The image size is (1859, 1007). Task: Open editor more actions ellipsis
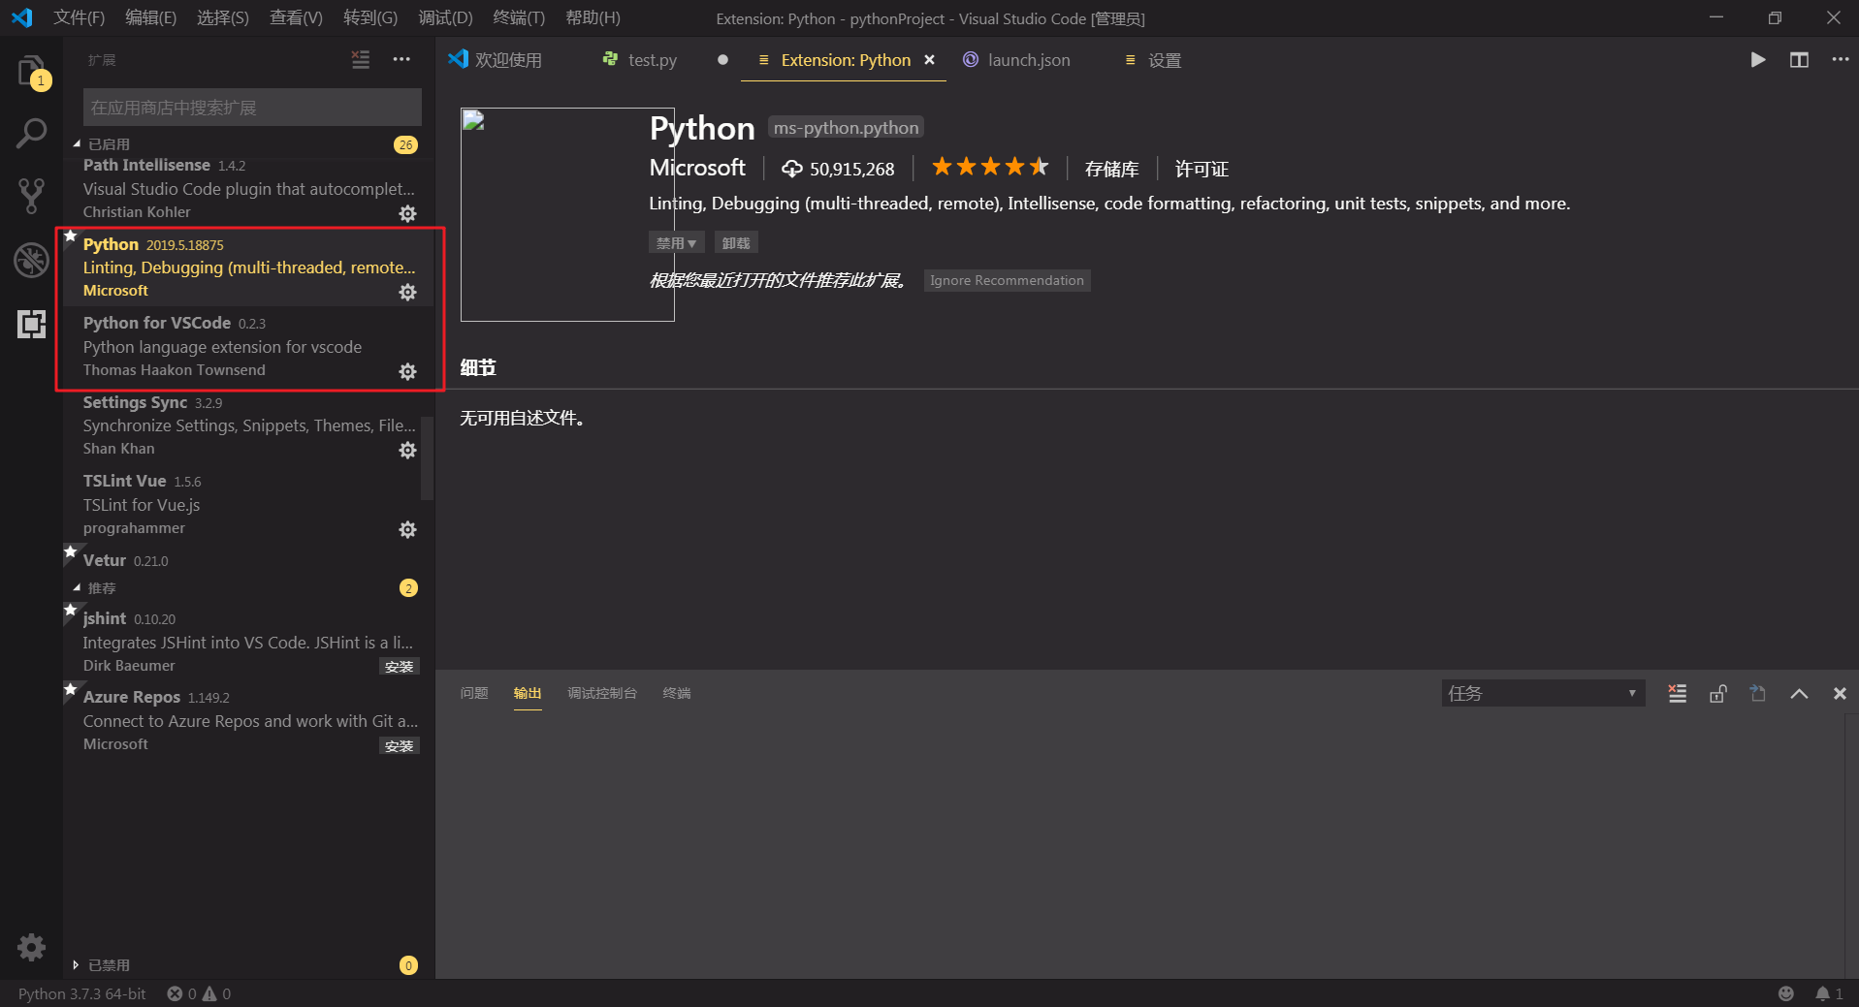click(x=1840, y=59)
